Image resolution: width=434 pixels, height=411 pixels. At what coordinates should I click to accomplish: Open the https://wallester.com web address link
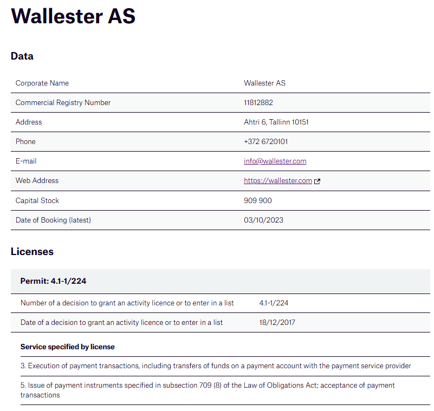coord(278,181)
